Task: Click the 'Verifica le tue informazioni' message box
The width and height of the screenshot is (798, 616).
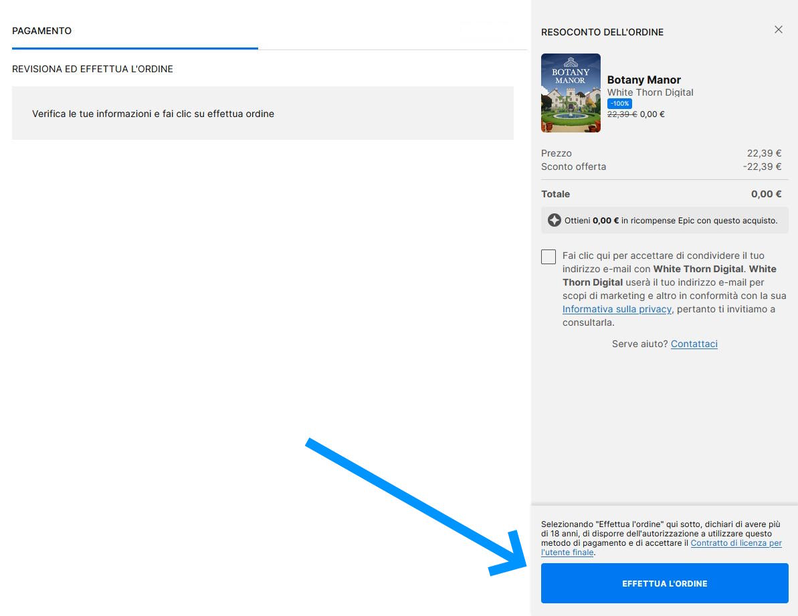Action: coord(262,113)
